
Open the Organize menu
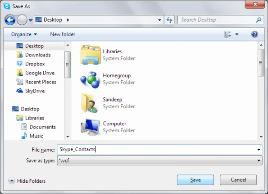[x=24, y=34]
